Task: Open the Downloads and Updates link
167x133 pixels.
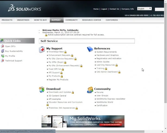Action: tap(60, 92)
